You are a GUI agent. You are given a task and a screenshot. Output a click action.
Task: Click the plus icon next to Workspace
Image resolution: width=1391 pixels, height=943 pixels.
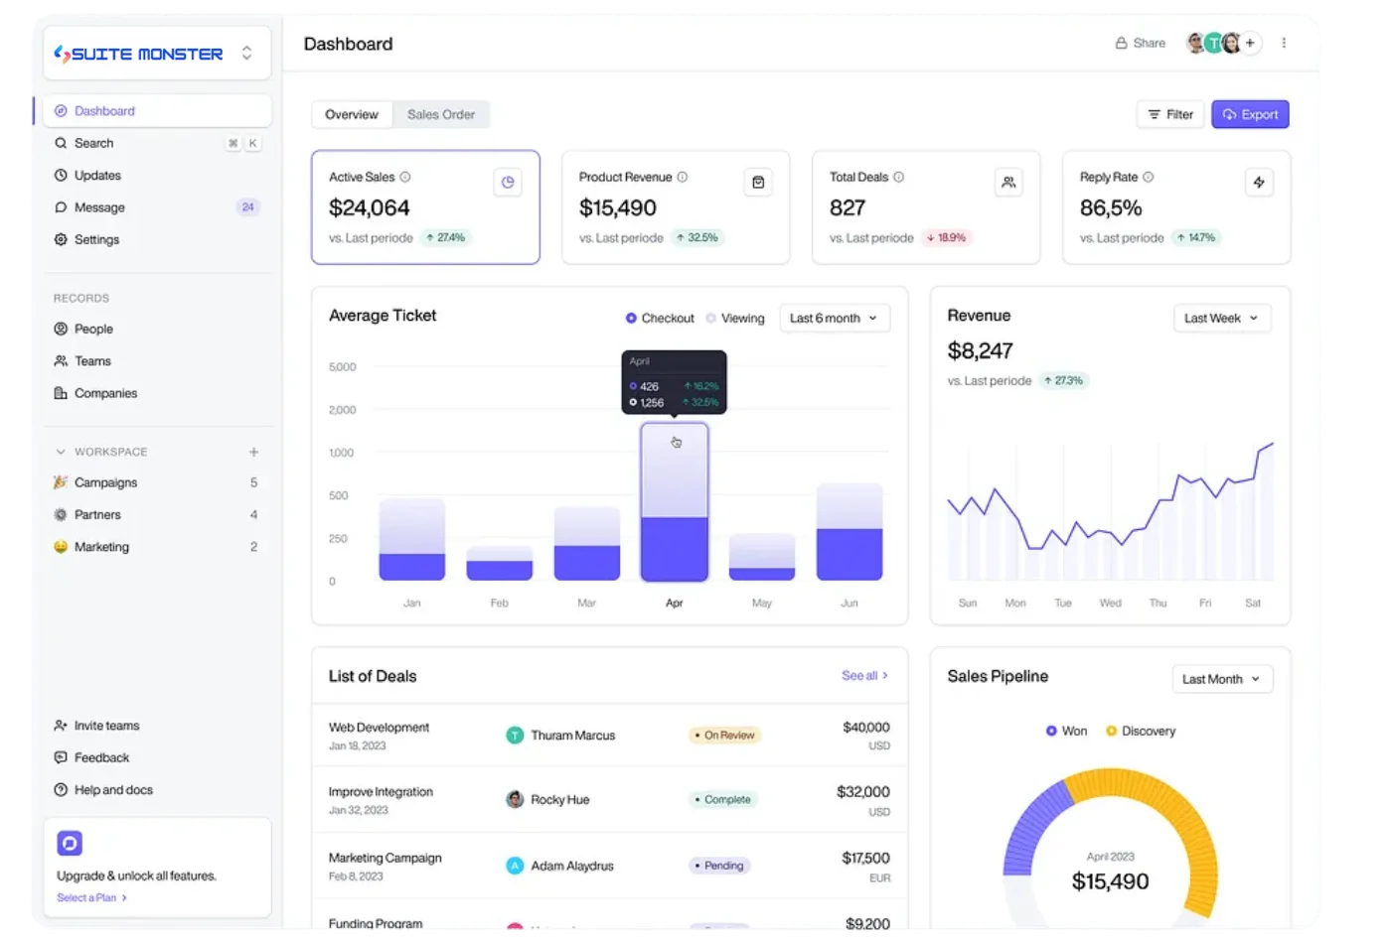tap(253, 452)
